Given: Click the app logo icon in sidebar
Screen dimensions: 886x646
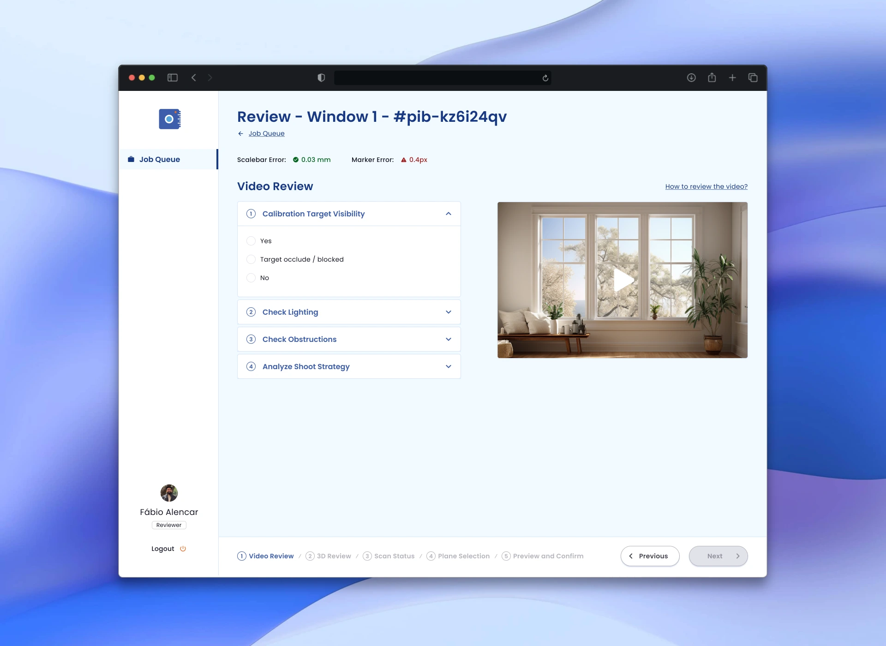Looking at the screenshot, I should coord(169,119).
